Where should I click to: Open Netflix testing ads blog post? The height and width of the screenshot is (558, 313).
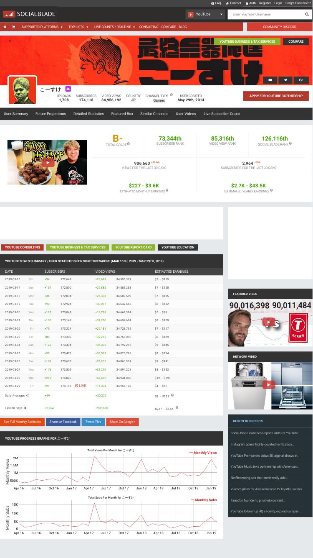[259, 478]
